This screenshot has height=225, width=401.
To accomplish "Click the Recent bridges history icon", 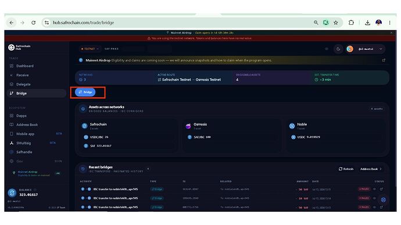I will (x=83, y=169).
